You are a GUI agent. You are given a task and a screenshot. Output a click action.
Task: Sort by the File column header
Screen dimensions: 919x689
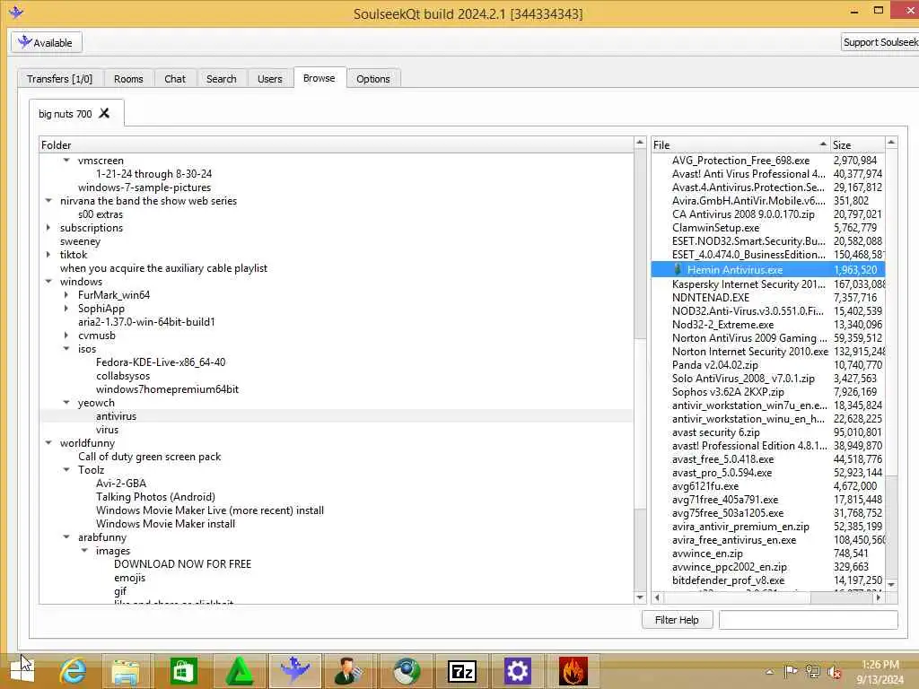(x=740, y=144)
